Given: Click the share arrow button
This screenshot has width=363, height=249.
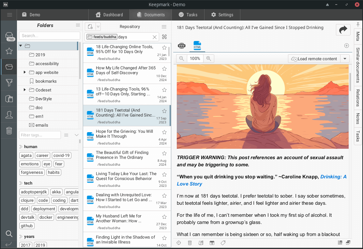Looking at the screenshot, I should (343, 30).
